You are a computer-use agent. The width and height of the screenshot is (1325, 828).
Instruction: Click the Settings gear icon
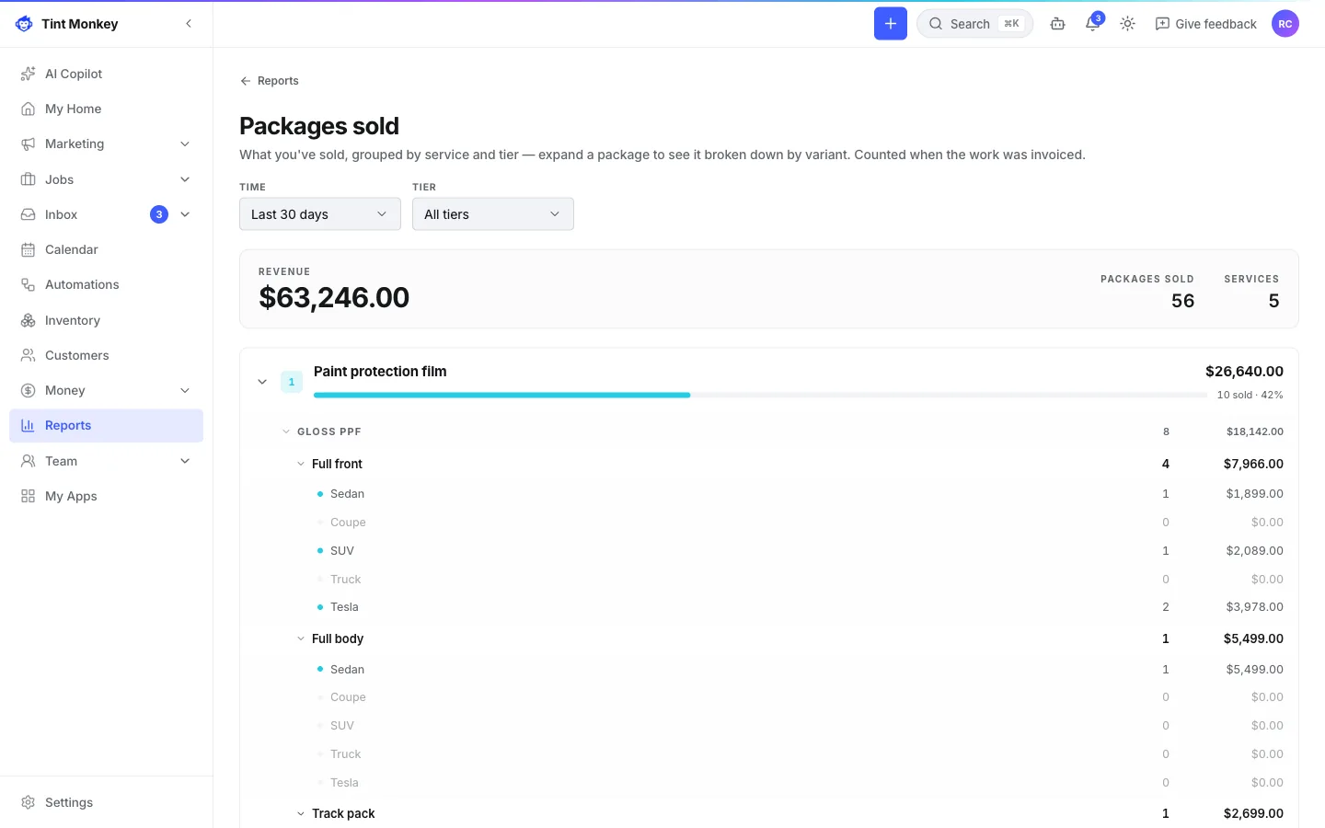[29, 802]
